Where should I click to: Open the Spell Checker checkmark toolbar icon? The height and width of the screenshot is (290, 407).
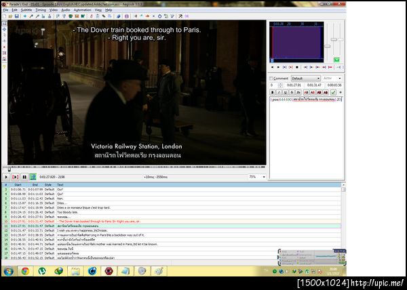pyautogui.click(x=172, y=16)
